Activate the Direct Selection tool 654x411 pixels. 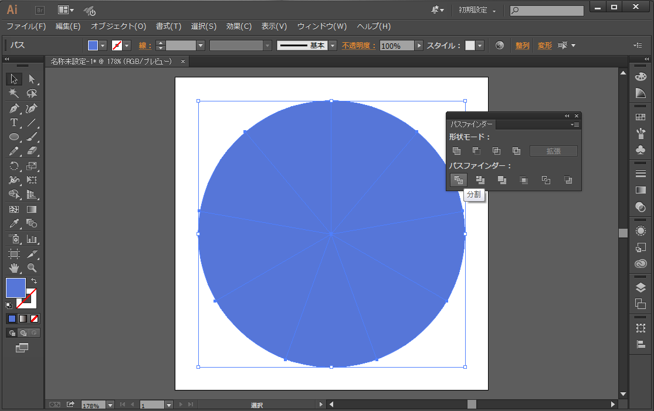pos(32,80)
